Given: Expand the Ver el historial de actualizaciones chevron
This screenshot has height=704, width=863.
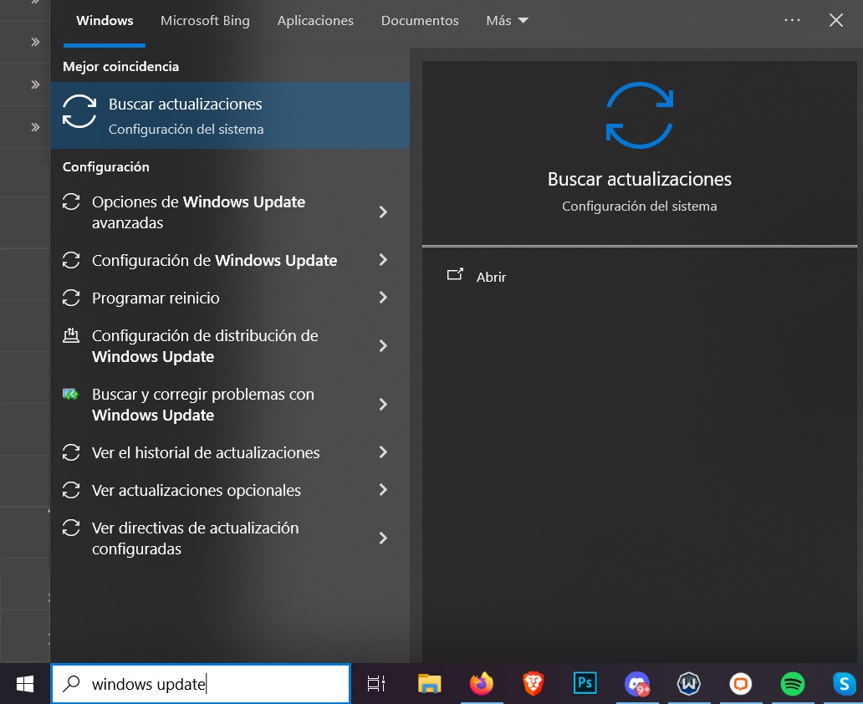Looking at the screenshot, I should (383, 452).
